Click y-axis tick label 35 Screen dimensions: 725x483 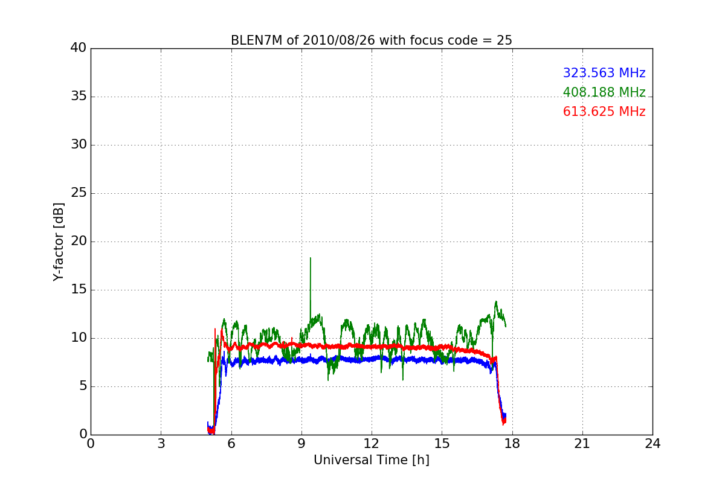[79, 97]
